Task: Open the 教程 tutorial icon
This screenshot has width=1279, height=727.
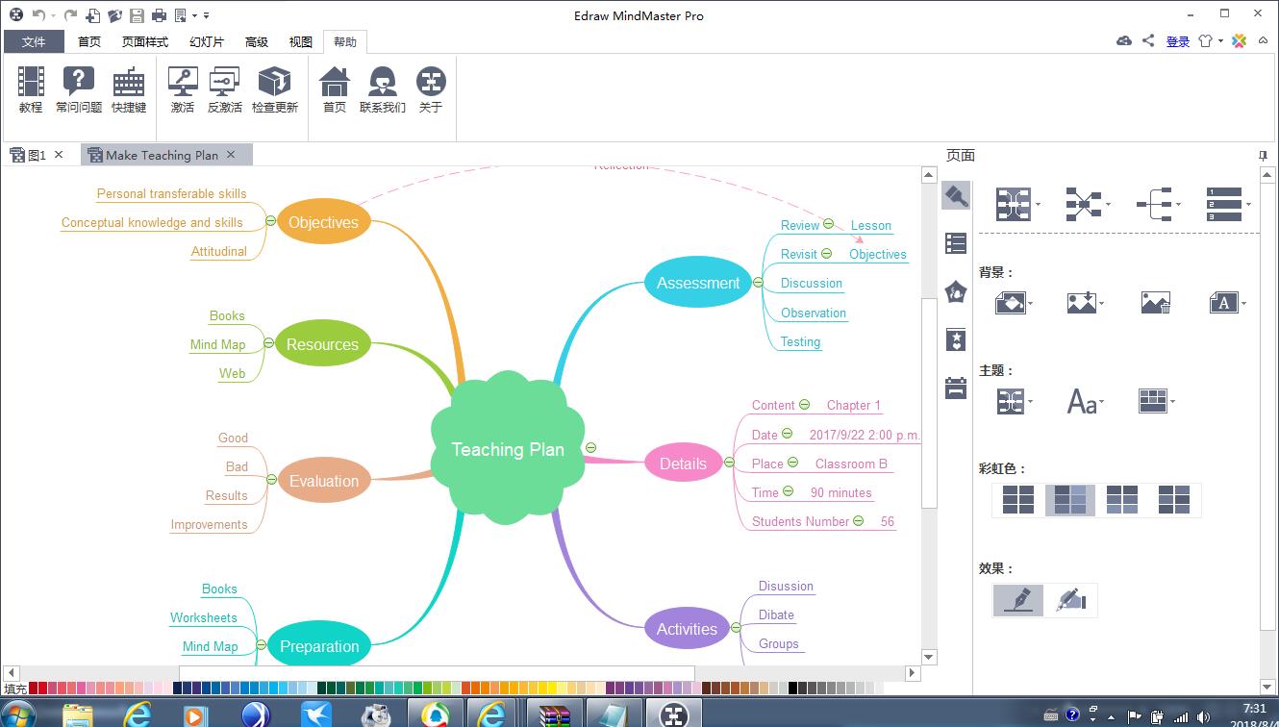Action: click(31, 89)
